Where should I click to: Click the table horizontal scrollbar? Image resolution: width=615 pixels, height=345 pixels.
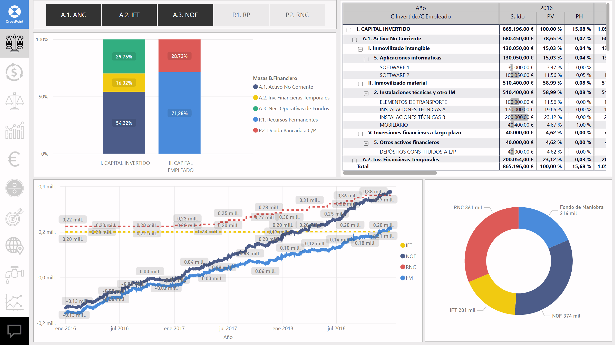tap(390, 173)
